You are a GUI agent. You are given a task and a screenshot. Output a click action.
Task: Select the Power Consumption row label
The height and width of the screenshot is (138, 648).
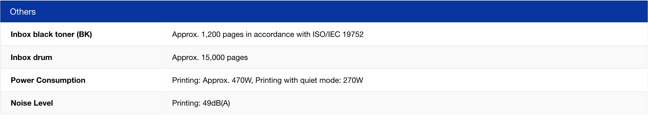48,80
